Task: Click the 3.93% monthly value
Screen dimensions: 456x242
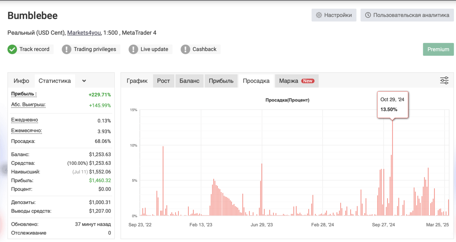Action: (104, 131)
